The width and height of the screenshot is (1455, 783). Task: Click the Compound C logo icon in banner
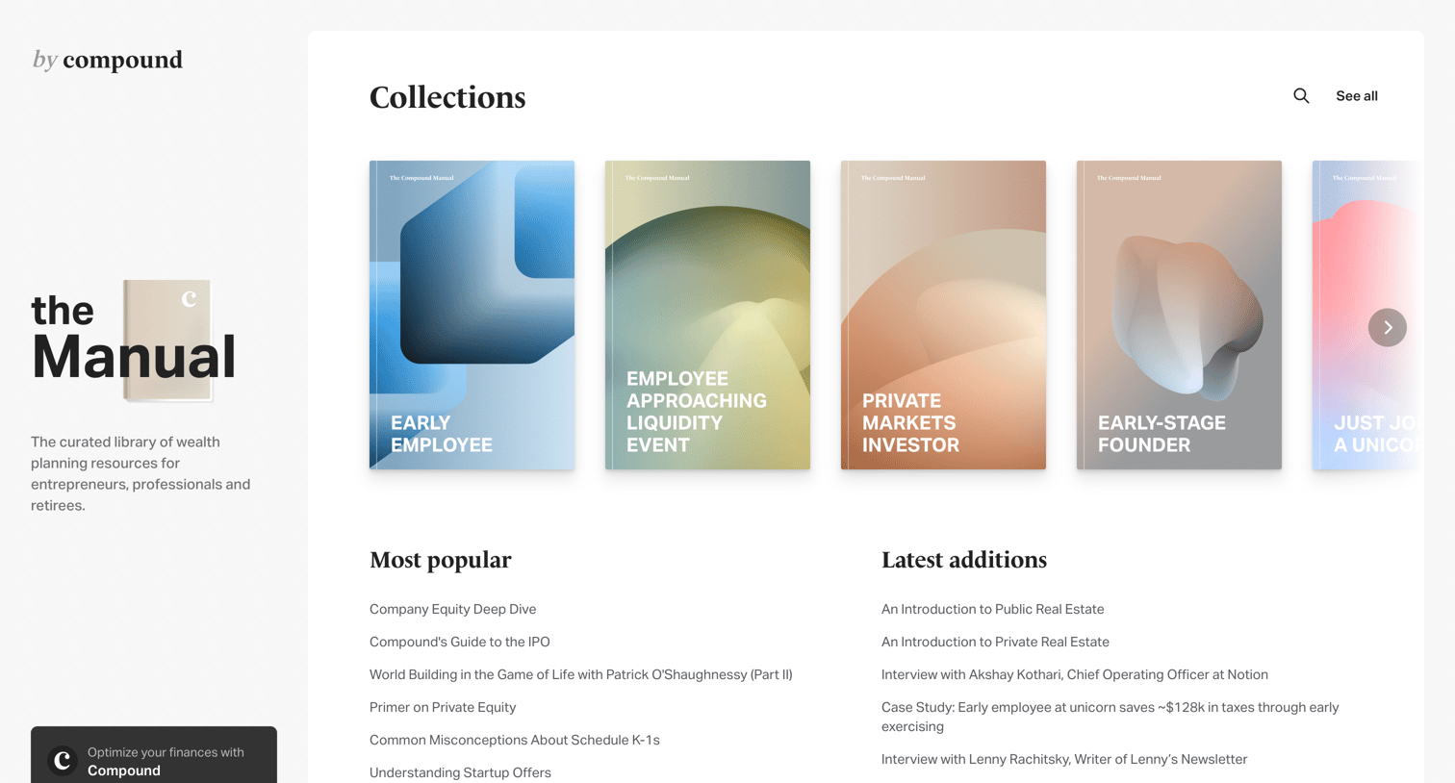(x=63, y=761)
